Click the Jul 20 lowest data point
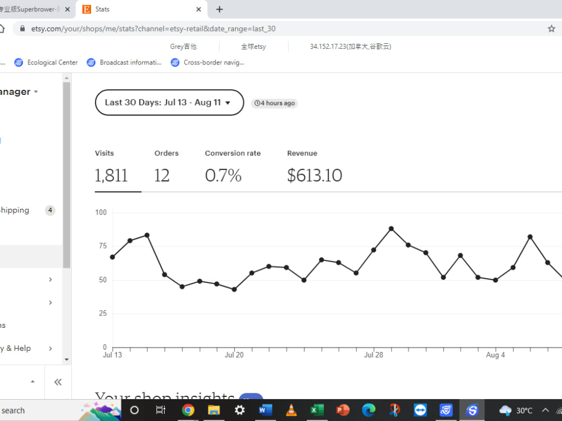The image size is (562, 421). (x=234, y=289)
